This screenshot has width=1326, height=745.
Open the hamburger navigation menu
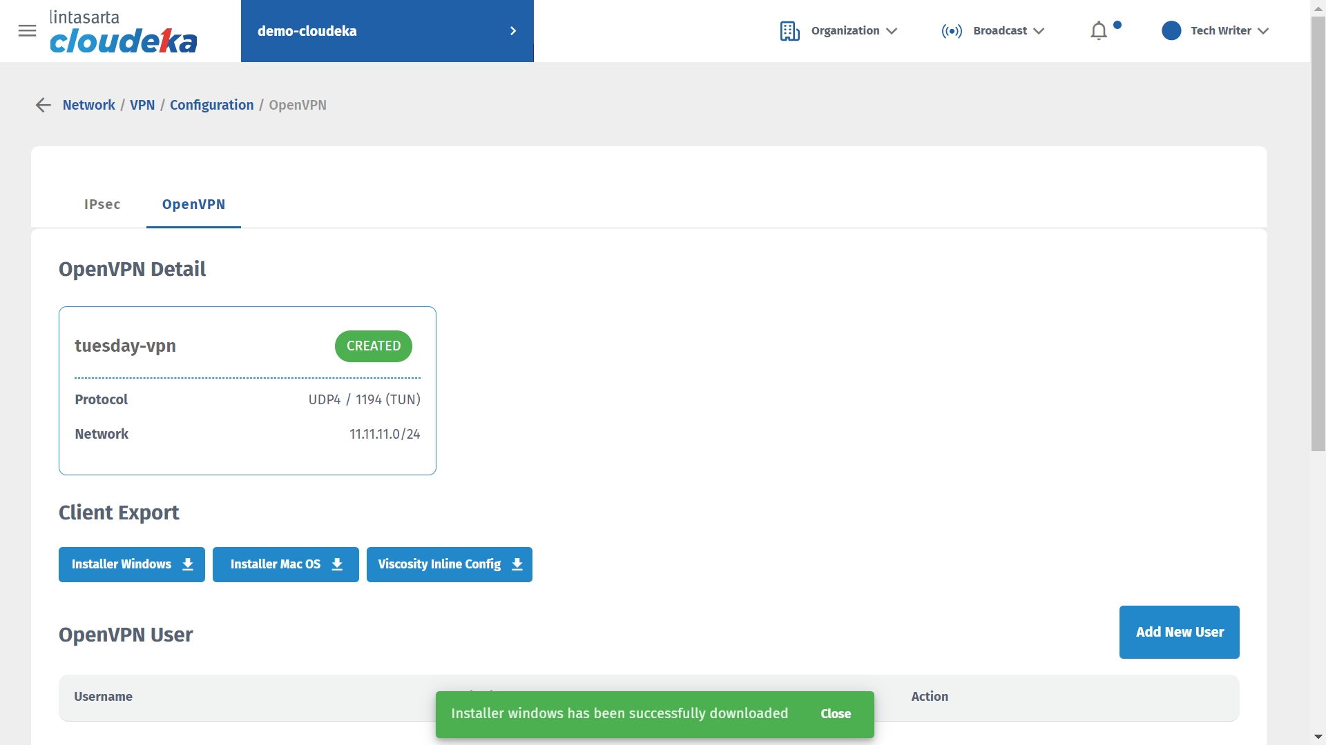tap(27, 30)
